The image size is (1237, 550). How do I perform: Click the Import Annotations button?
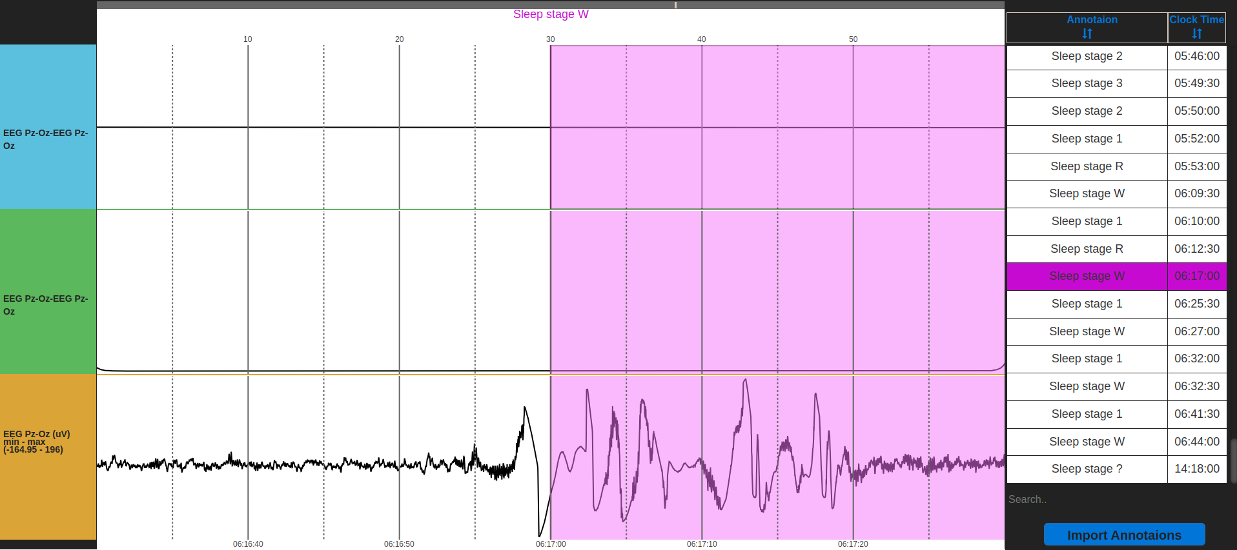click(x=1124, y=535)
